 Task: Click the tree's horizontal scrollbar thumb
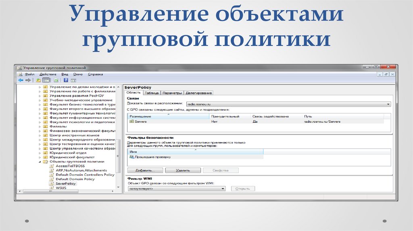[x=50, y=191]
